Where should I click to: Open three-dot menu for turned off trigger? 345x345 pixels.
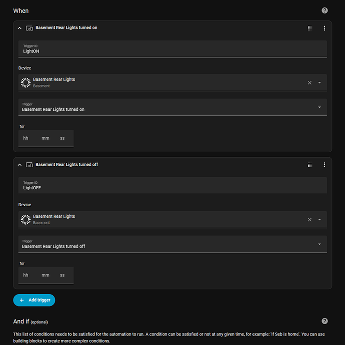(324, 165)
